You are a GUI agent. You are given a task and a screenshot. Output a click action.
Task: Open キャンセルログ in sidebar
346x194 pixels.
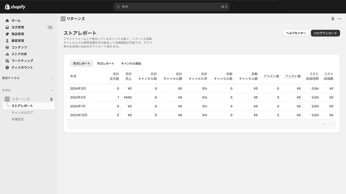click(22, 113)
